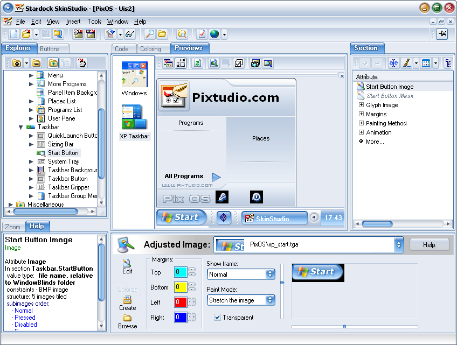The height and width of the screenshot is (345, 457).
Task: Click the glasses preview toolbar icon
Action: point(130,34)
